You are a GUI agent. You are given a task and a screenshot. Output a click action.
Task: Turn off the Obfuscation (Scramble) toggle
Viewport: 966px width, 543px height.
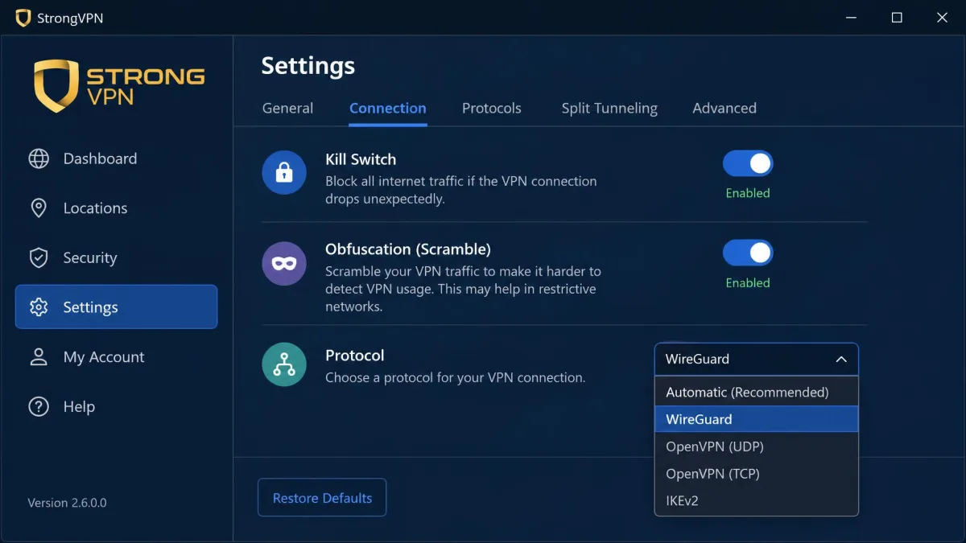748,253
